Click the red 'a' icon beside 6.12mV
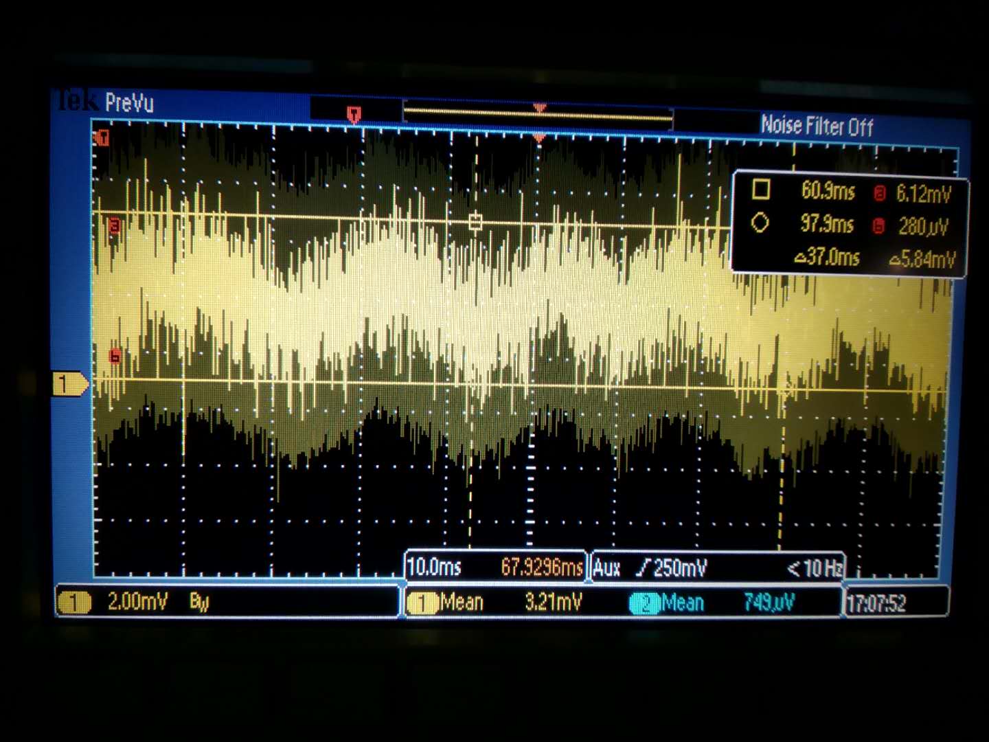Image resolution: width=989 pixels, height=742 pixels. 880,194
